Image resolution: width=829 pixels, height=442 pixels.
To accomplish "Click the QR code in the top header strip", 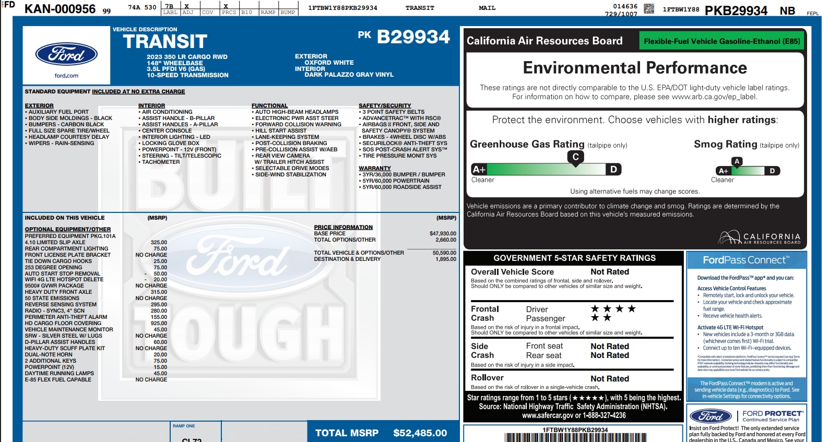I will click(649, 8).
